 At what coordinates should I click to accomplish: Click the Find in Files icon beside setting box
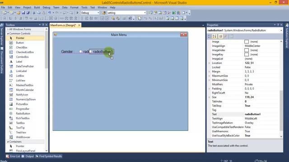coord(104,13)
